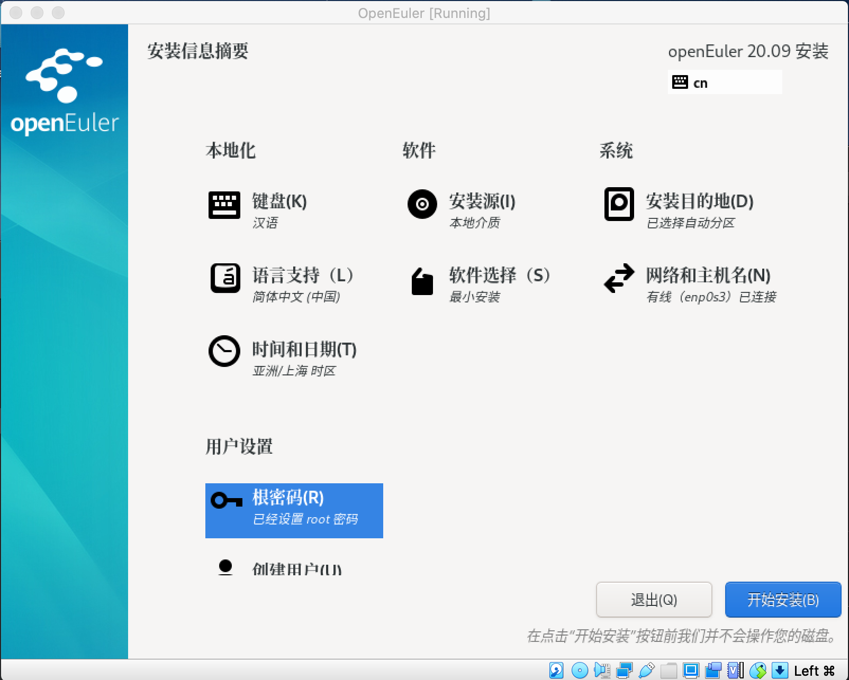Click the VirtualBox optical disc status icon
The height and width of the screenshot is (680, 849).
(580, 670)
